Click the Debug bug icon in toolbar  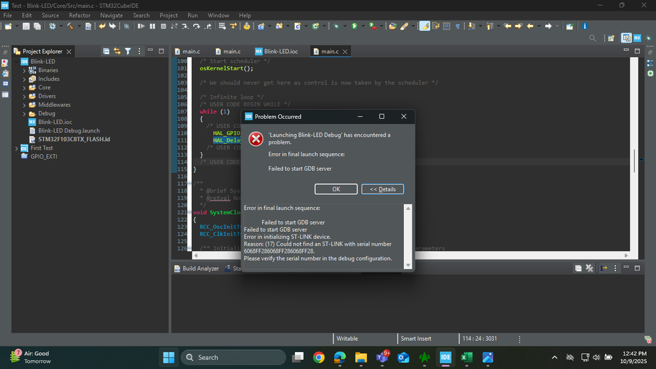[x=337, y=26]
